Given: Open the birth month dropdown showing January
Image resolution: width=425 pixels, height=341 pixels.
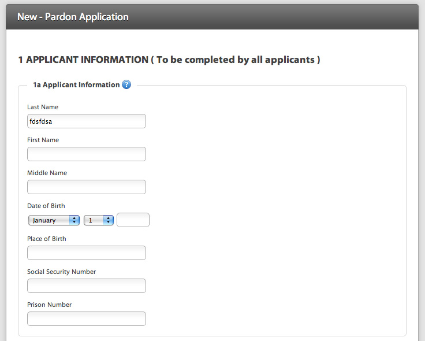Looking at the screenshot, I should click(x=54, y=220).
